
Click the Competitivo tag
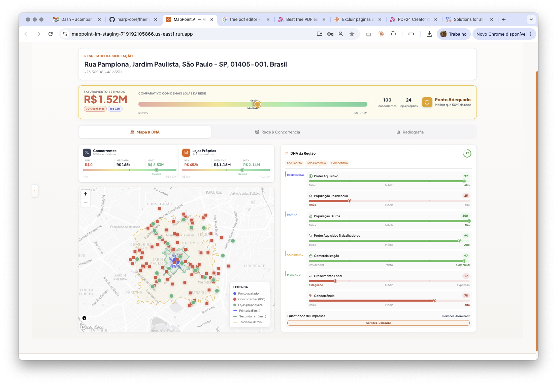coord(339,163)
